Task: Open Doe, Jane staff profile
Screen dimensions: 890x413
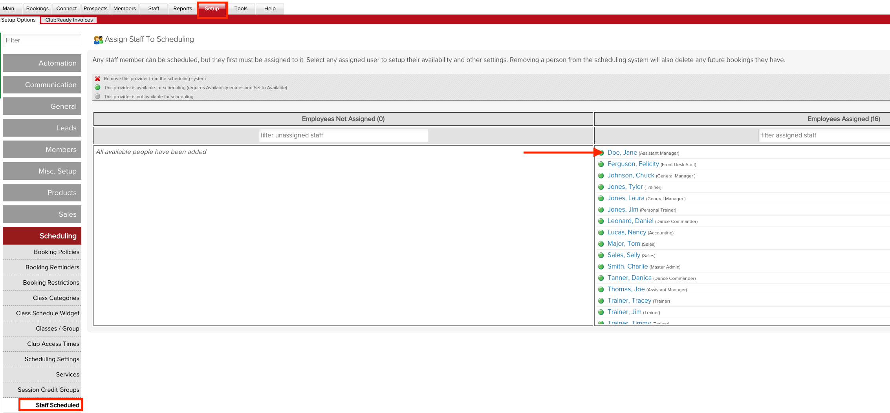Action: point(622,152)
